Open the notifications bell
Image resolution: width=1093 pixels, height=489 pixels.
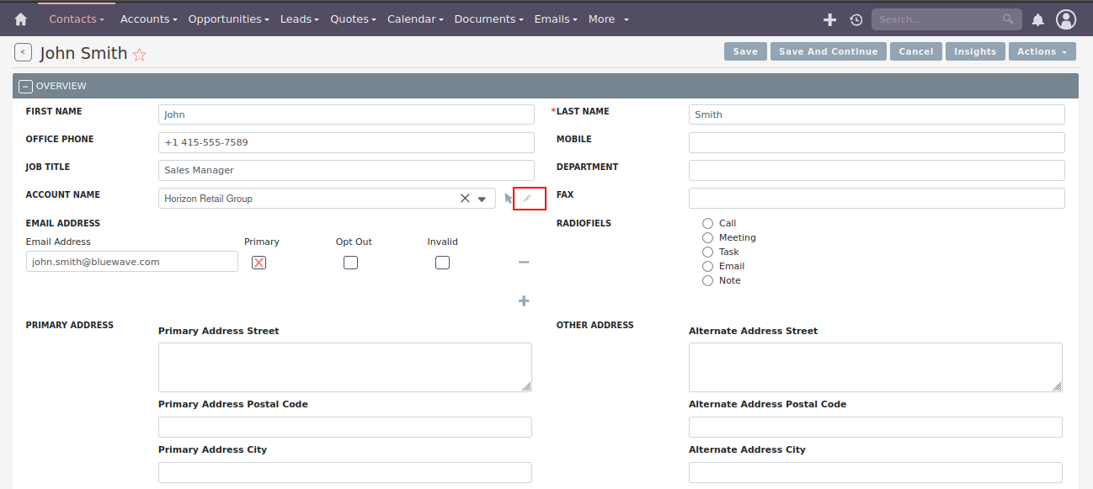click(1038, 19)
